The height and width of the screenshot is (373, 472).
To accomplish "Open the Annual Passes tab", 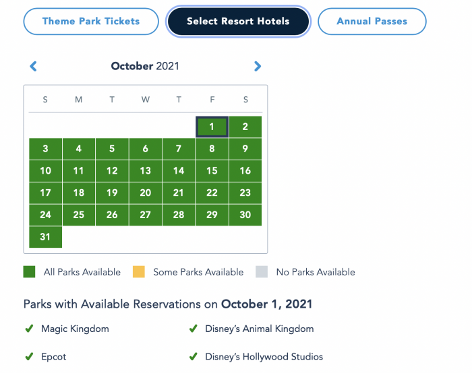I will tap(372, 22).
